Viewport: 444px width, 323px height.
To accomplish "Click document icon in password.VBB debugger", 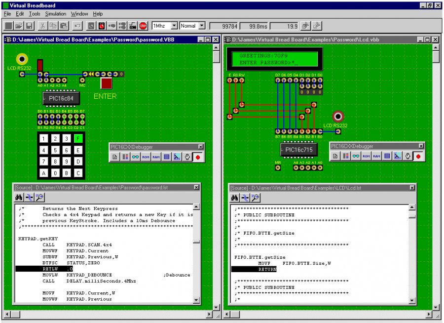I will 114,157.
